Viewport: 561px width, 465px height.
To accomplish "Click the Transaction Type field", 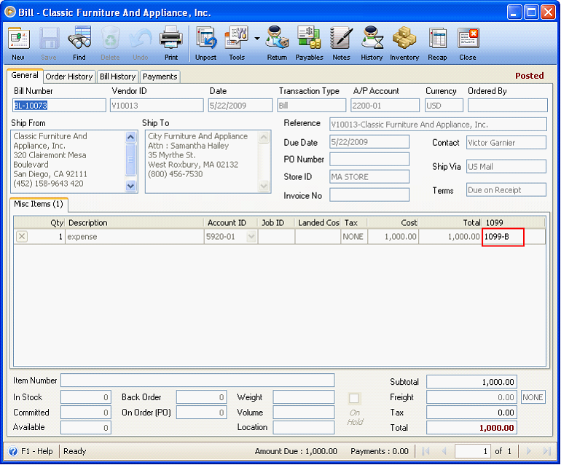I will pyautogui.click(x=312, y=106).
